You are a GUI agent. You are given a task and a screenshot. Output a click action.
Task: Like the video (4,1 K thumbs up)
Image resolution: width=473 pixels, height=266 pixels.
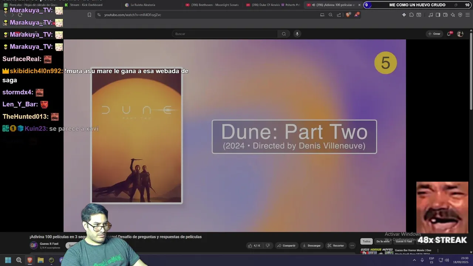(254, 246)
